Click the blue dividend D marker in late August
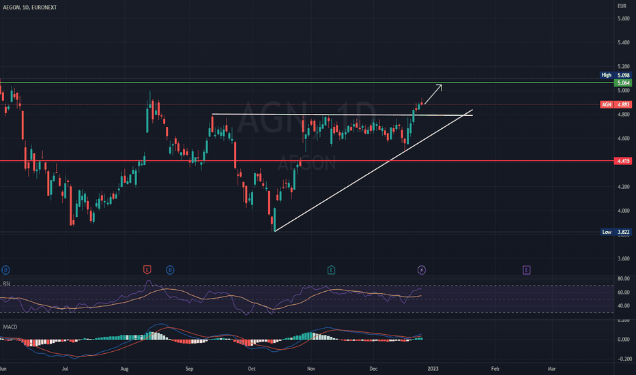 pos(170,270)
